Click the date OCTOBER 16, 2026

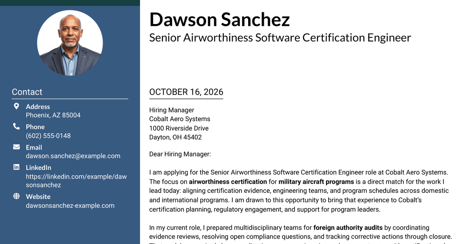tap(186, 92)
